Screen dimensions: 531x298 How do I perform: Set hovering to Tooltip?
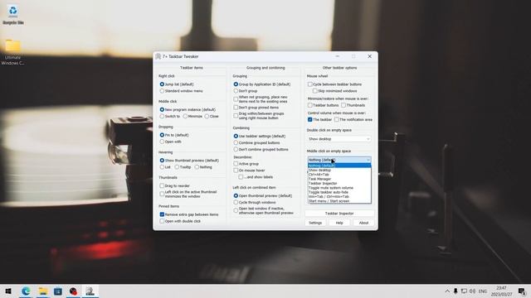(183, 167)
